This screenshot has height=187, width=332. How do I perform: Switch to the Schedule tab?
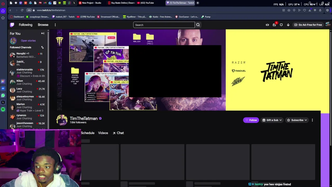(x=88, y=133)
